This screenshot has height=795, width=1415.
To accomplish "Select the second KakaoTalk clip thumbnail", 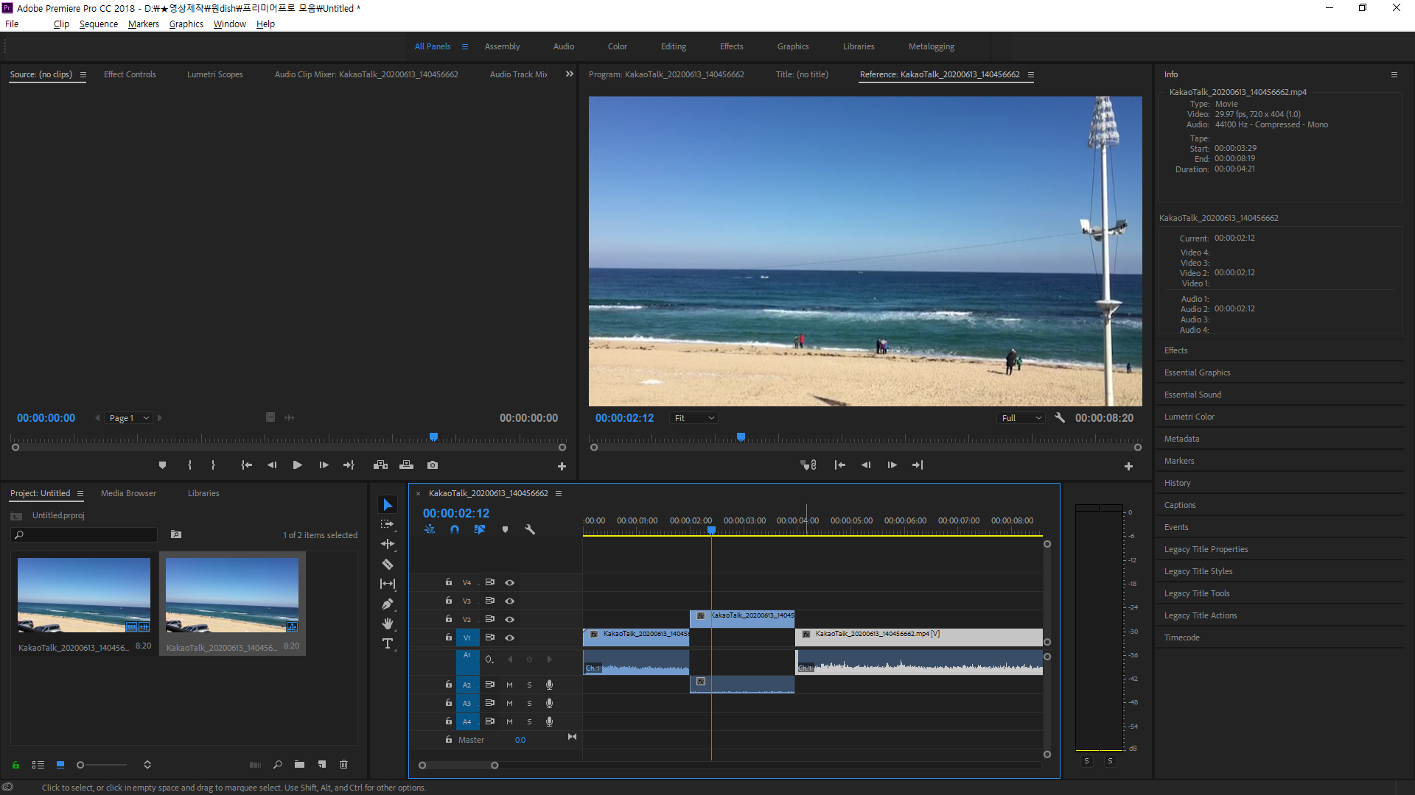I will 232,595.
